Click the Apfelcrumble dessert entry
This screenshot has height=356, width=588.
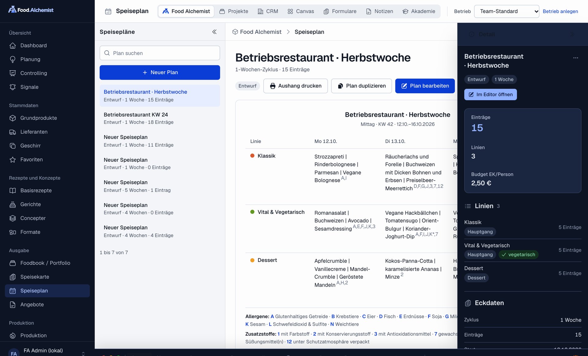point(343,273)
